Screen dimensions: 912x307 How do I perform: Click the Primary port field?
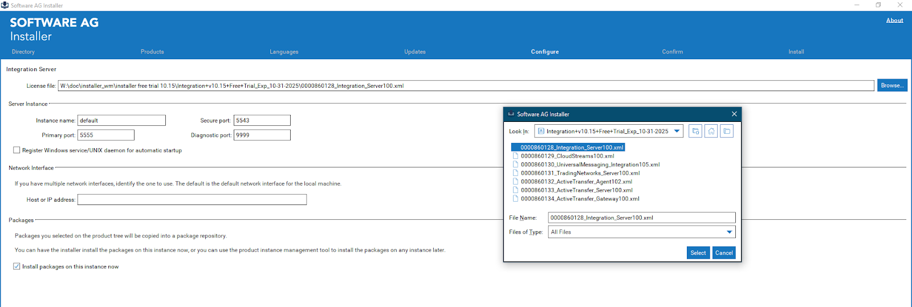pos(106,135)
